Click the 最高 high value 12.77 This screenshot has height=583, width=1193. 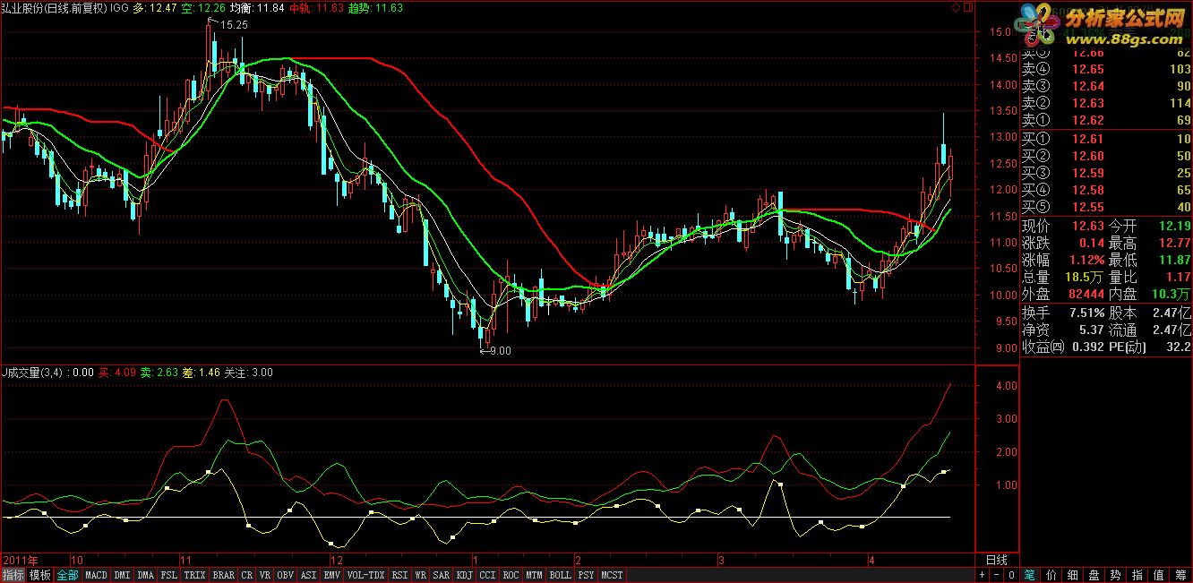click(x=1174, y=244)
